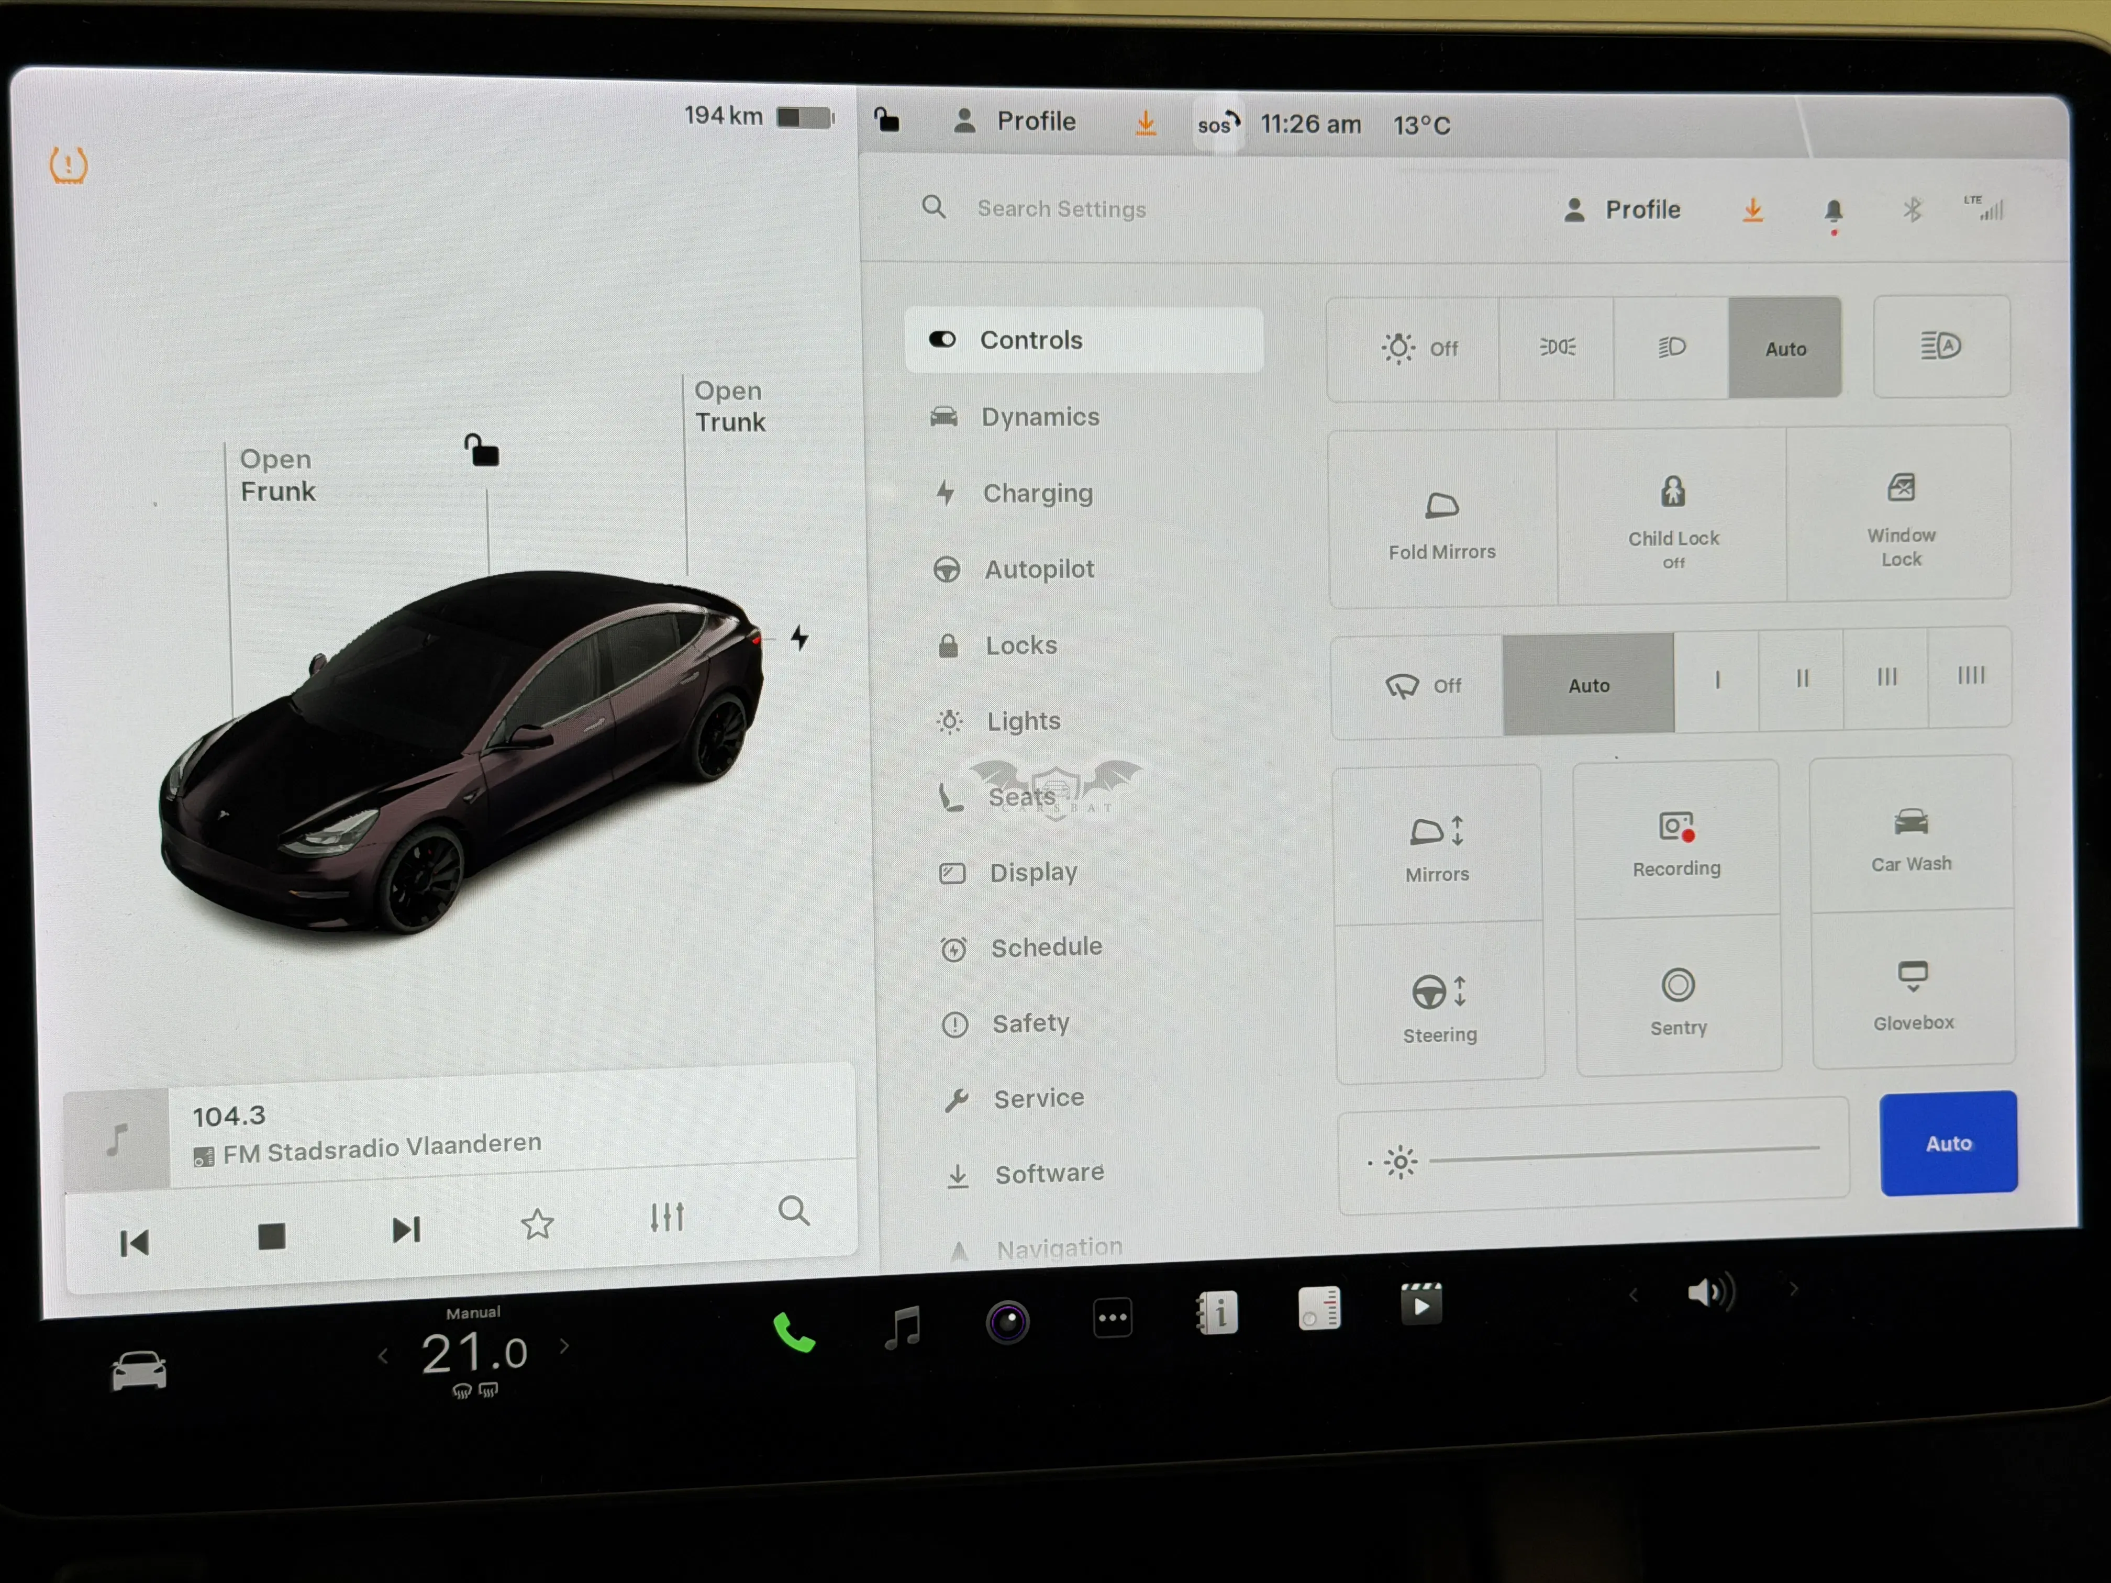Search radio stations with magnifier icon

(x=794, y=1211)
